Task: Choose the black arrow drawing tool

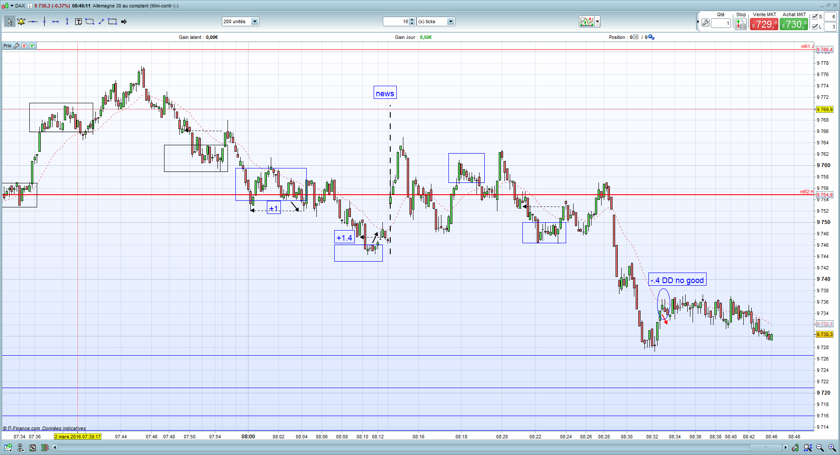Action: pyautogui.click(x=124, y=21)
